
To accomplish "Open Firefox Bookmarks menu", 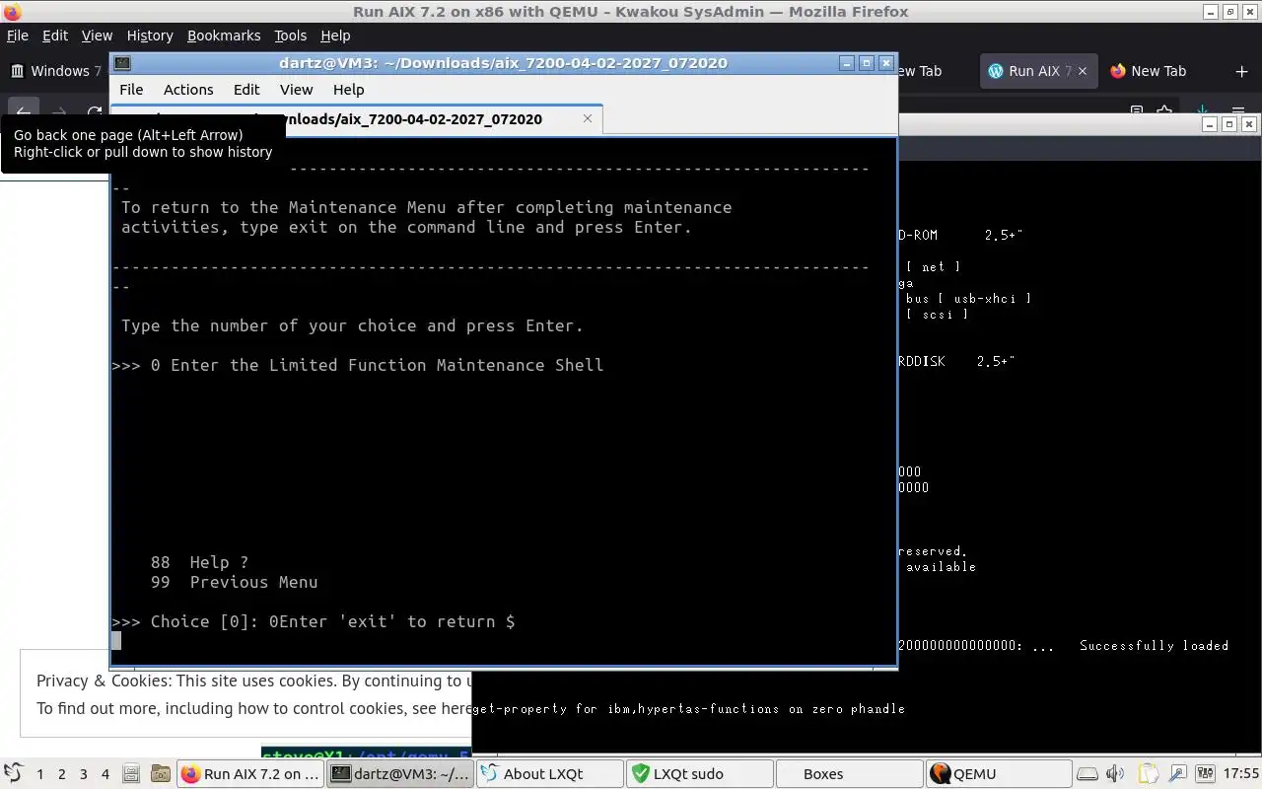I will coord(224,36).
